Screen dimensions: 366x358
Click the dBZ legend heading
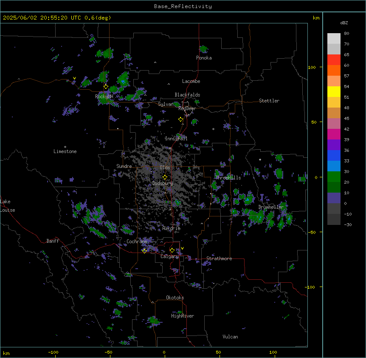click(344, 23)
